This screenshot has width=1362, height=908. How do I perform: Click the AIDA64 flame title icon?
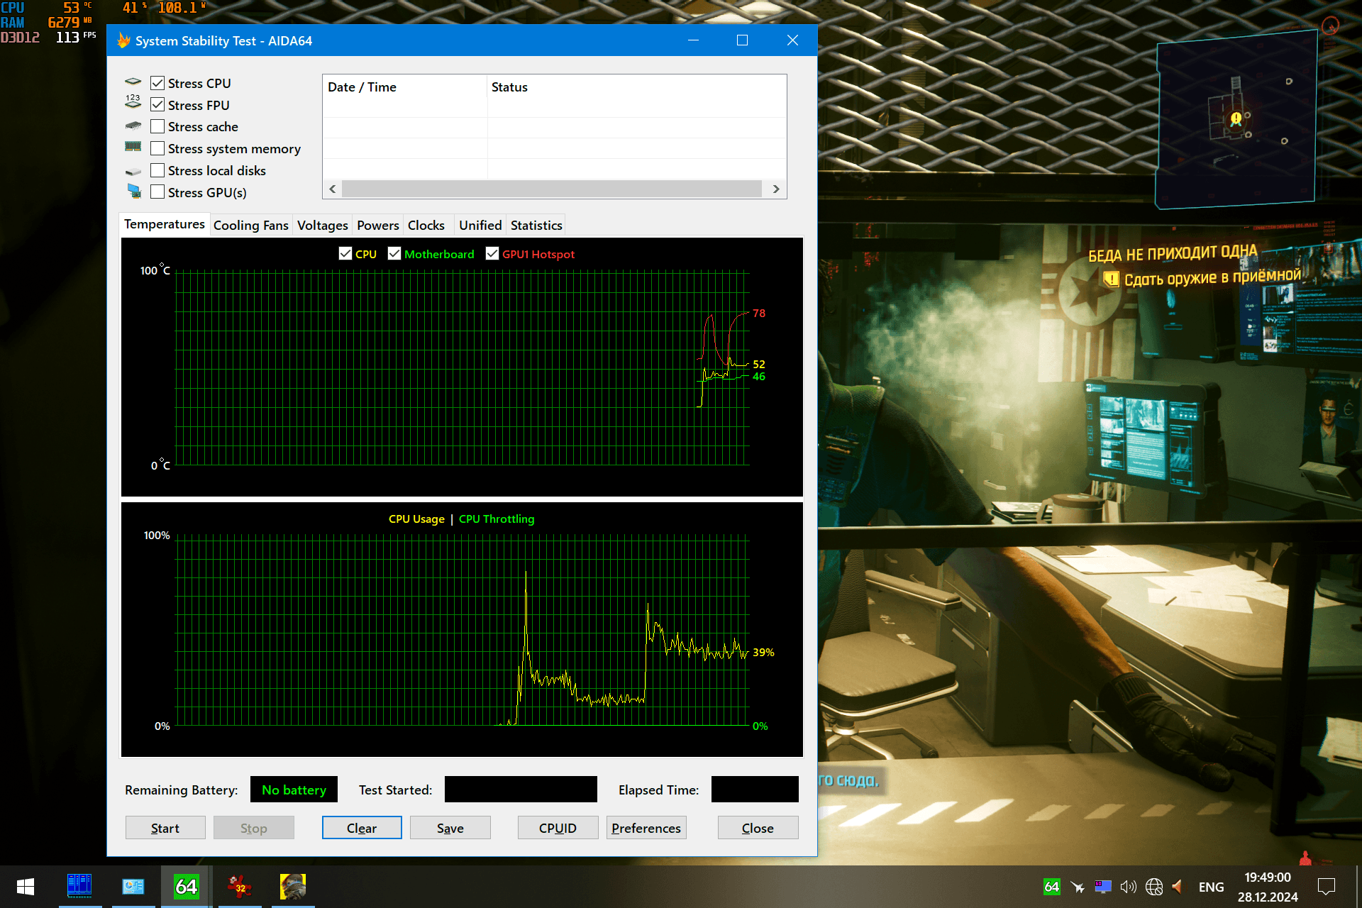pos(123,40)
